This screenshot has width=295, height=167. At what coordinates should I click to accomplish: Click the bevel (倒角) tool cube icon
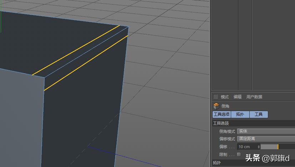click(216, 106)
